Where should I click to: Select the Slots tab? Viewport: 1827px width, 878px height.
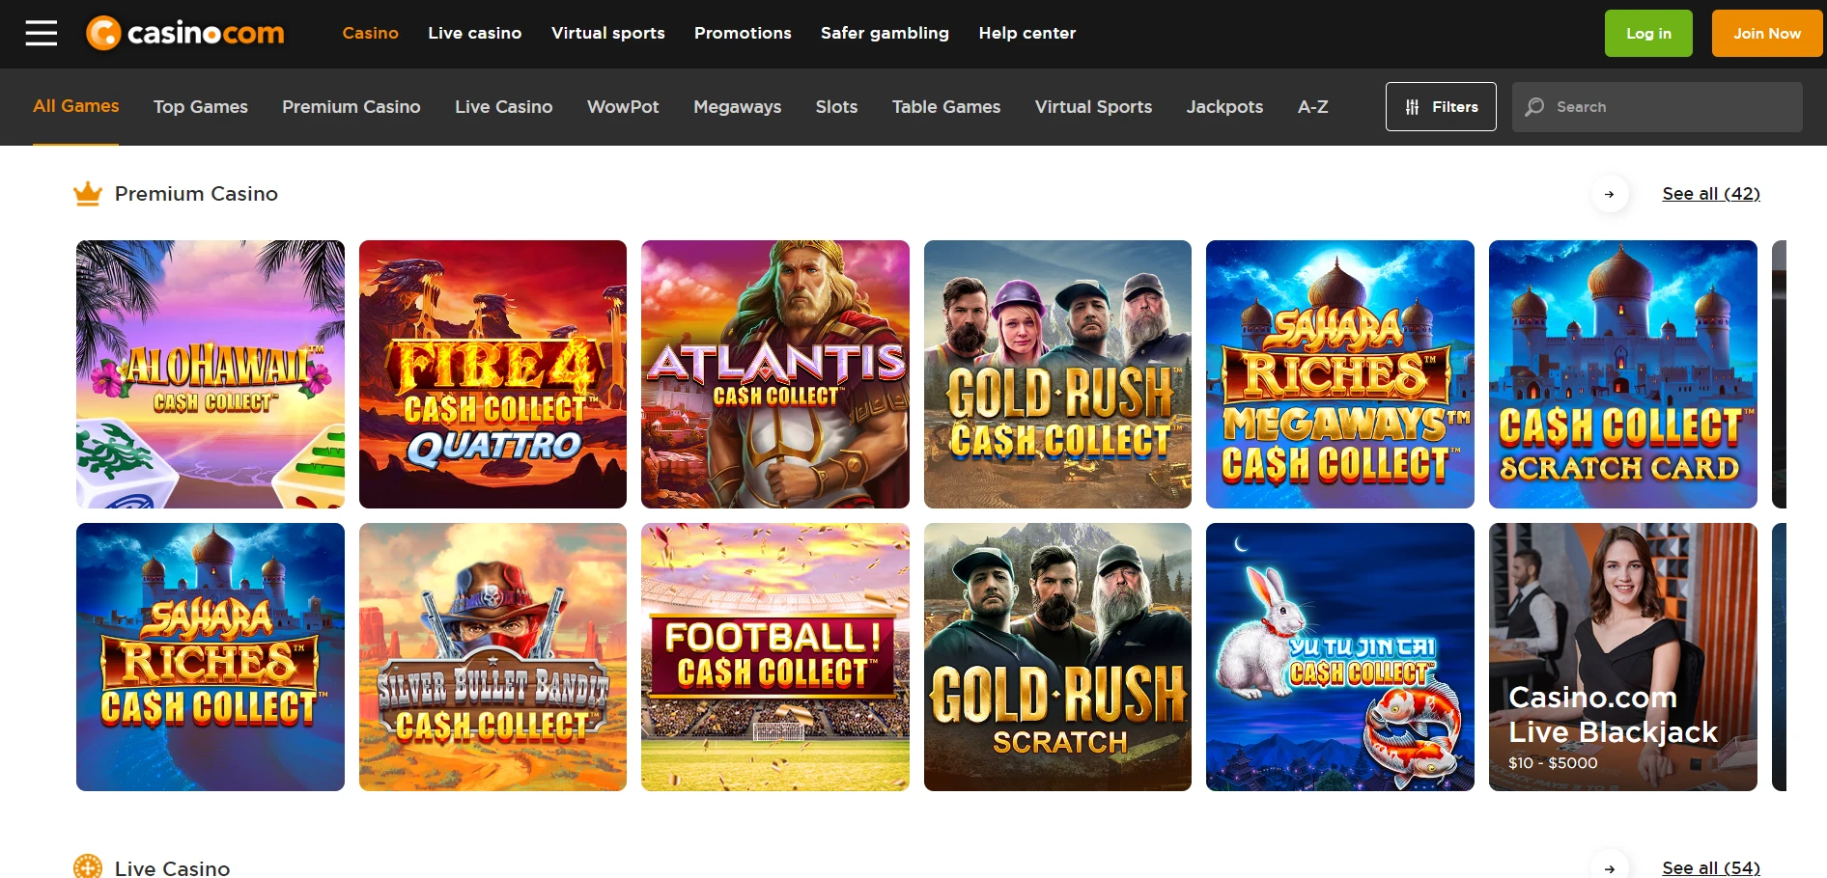pyautogui.click(x=836, y=107)
